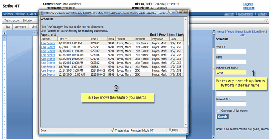Click the ruler tab selector icon
Image resolution: width=271 pixels, height=140 pixels.
point(5,33)
